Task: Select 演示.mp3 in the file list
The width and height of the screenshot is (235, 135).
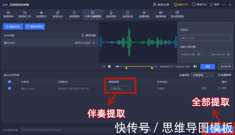Action: (50, 43)
